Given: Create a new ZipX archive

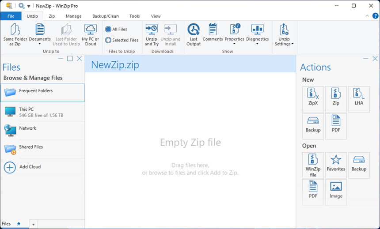Looking at the screenshot, I should [x=313, y=99].
